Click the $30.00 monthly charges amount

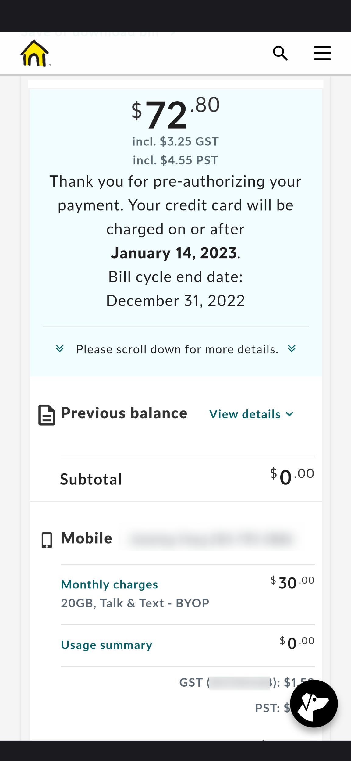click(x=292, y=583)
